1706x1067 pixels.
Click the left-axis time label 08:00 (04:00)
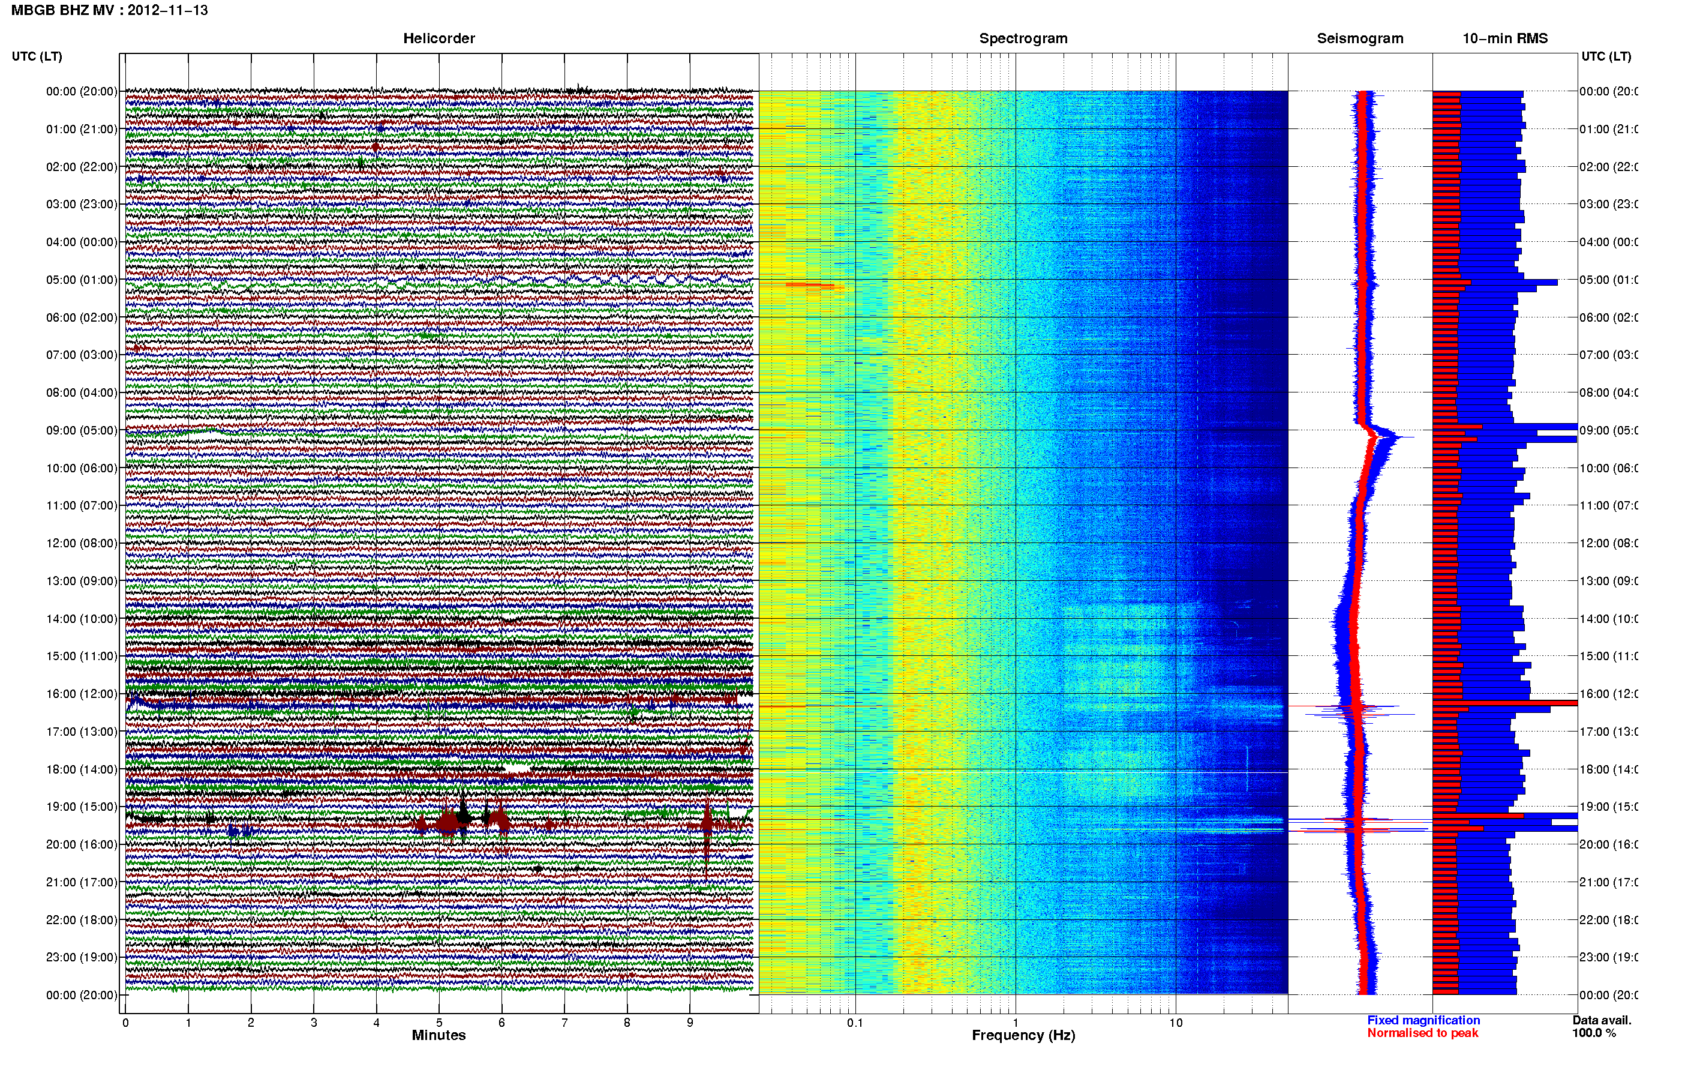click(x=82, y=392)
